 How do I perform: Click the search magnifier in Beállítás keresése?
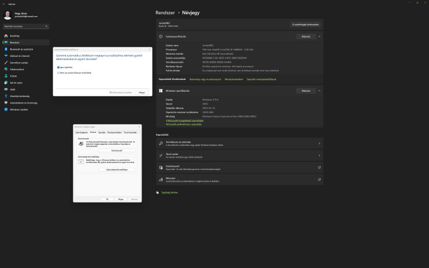pyautogui.click(x=47, y=26)
